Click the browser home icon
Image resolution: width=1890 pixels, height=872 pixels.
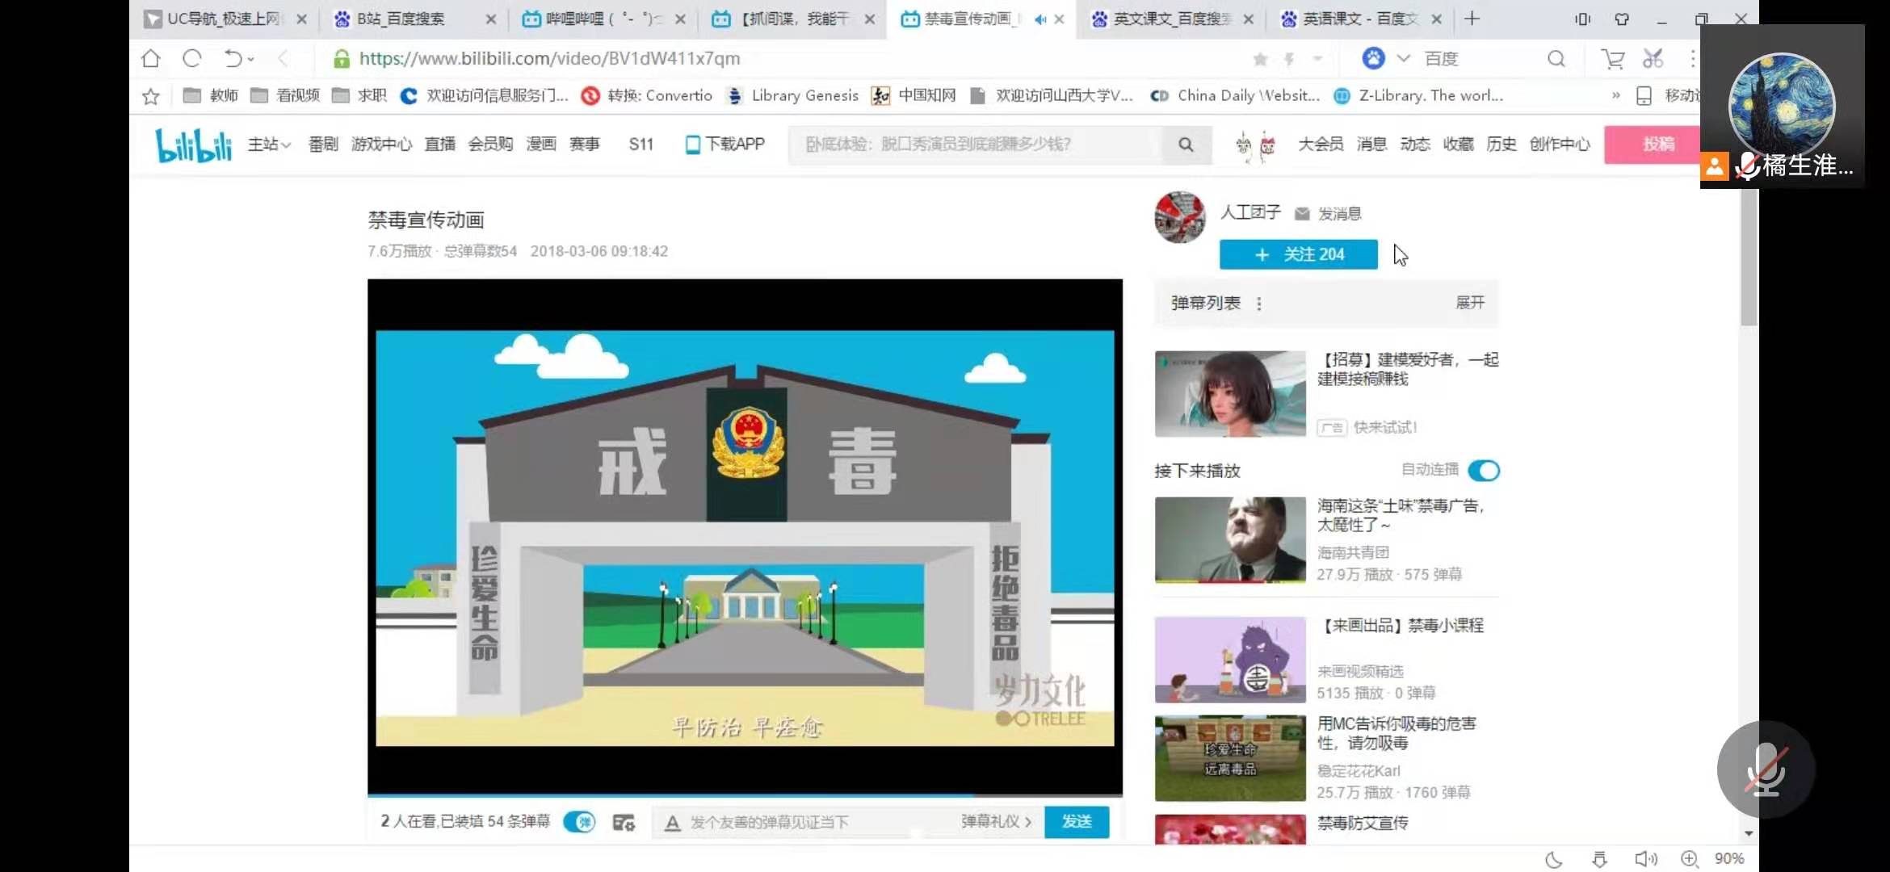151,58
